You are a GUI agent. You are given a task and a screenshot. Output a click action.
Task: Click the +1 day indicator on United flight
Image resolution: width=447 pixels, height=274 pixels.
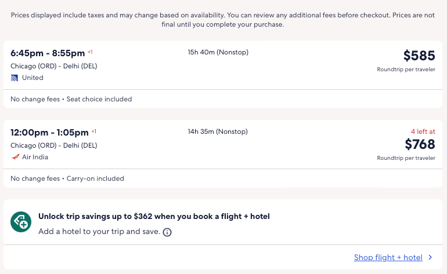click(91, 52)
